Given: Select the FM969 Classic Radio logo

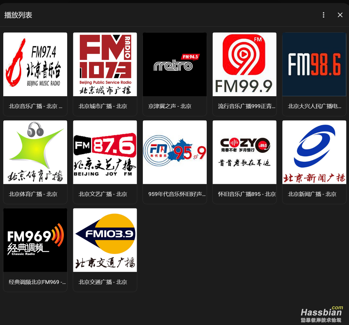Looking at the screenshot, I should pos(35,240).
